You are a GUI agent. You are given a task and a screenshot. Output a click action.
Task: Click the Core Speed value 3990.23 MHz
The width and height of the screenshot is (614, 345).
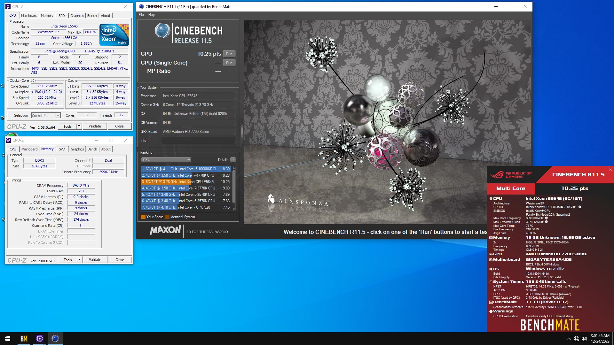tap(47, 86)
